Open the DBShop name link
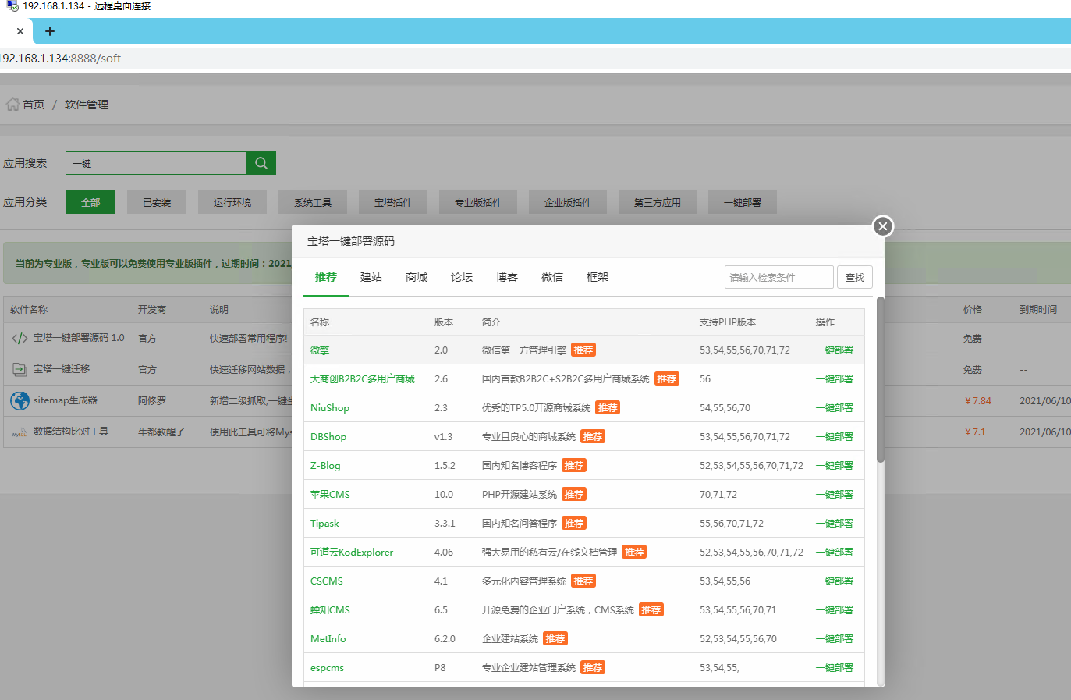The height and width of the screenshot is (700, 1071). click(x=328, y=437)
